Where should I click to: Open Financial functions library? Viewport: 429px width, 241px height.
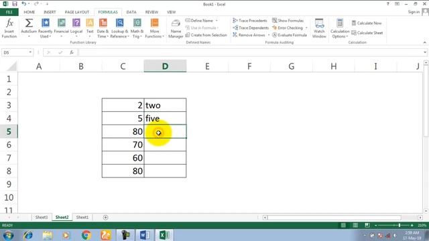(61, 28)
